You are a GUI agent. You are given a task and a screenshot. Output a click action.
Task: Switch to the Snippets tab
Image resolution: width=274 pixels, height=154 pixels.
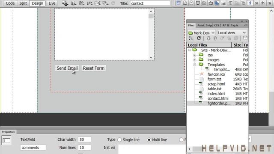[x=209, y=25]
